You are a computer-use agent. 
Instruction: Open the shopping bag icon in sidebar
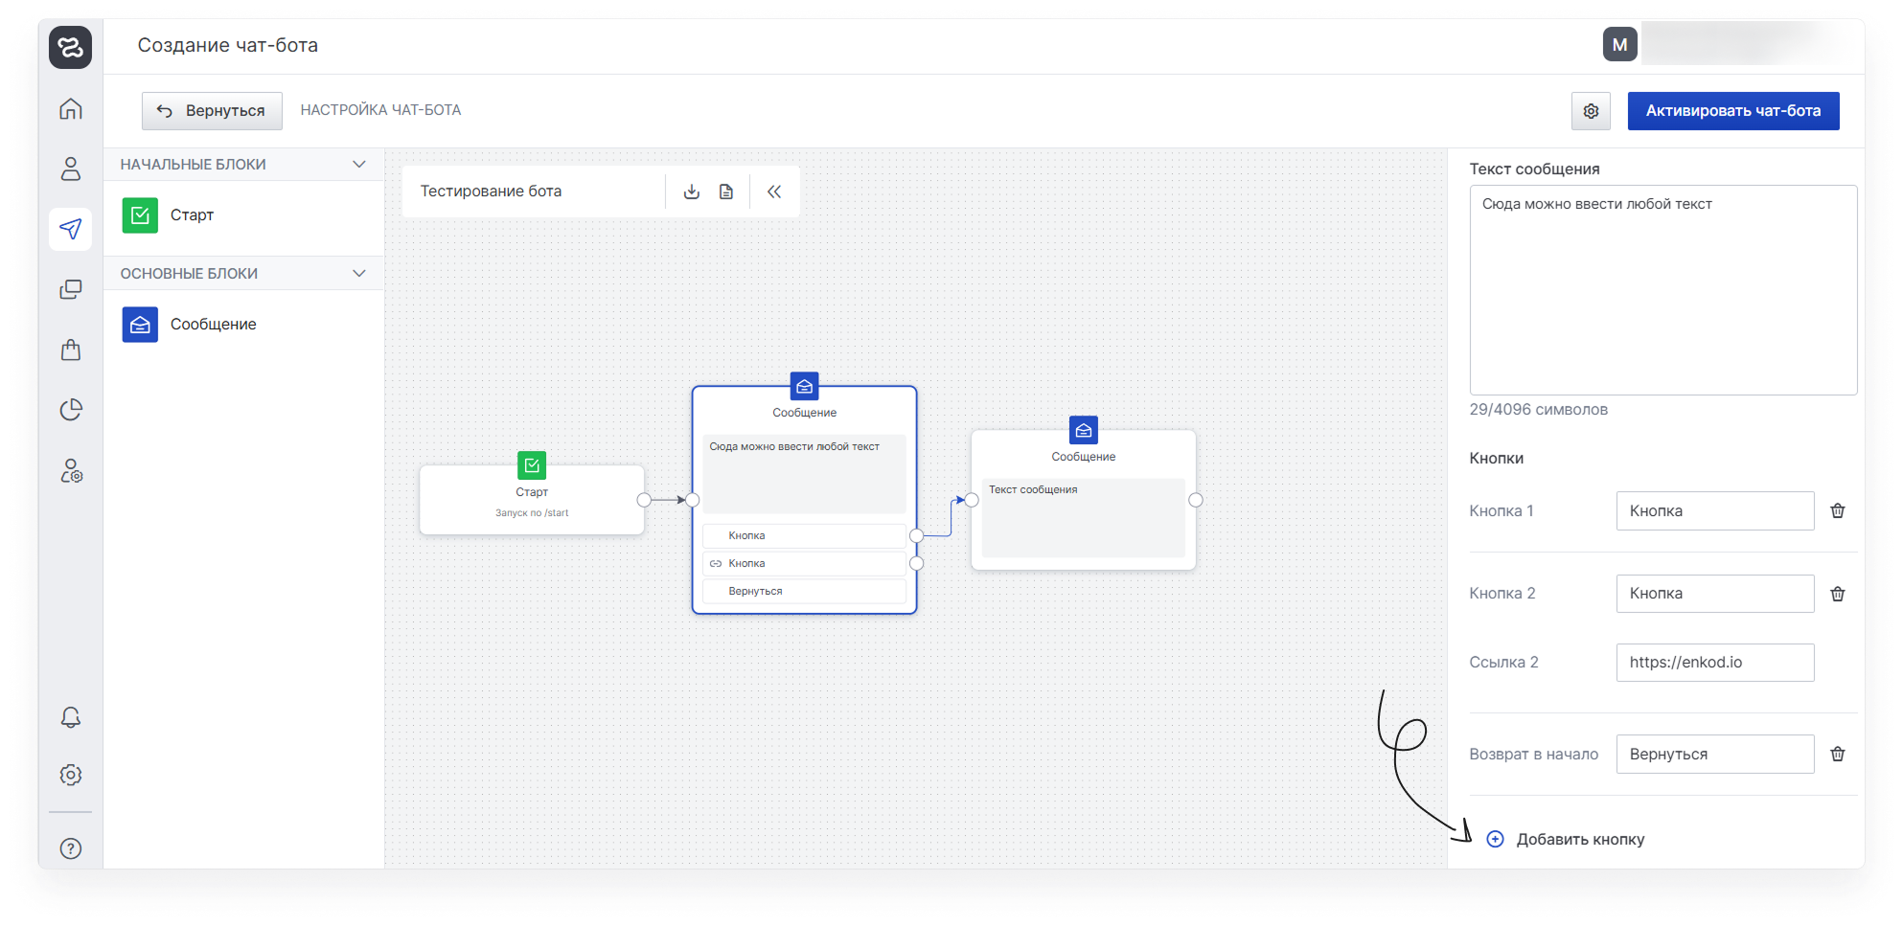[71, 350]
